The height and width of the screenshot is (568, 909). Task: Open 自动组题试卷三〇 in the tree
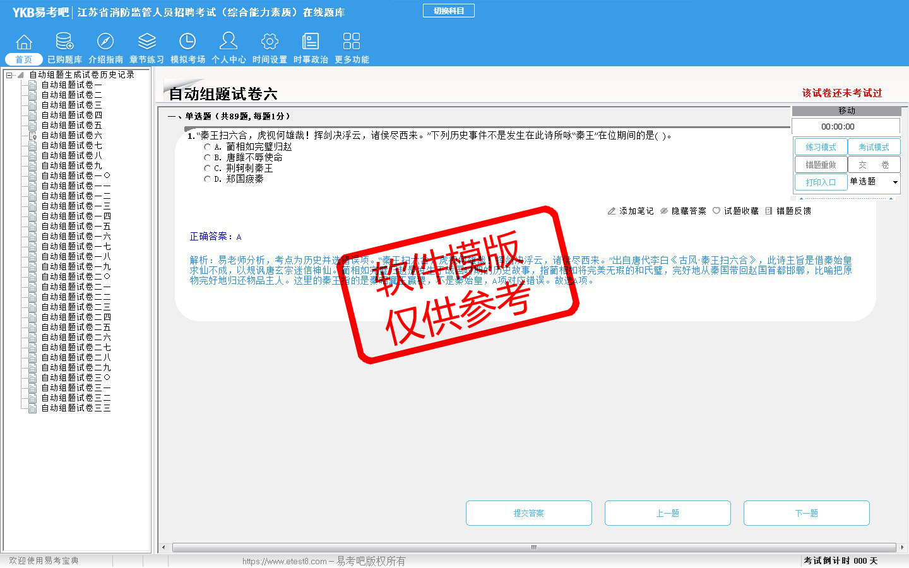pos(76,377)
